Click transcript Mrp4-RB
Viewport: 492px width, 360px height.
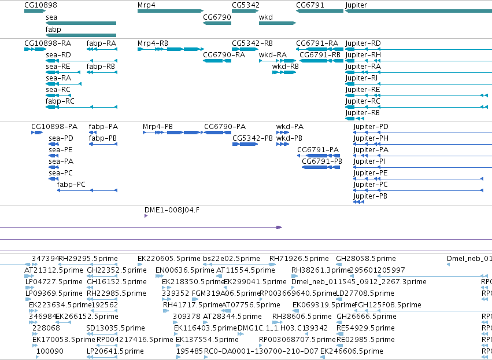pos(171,49)
